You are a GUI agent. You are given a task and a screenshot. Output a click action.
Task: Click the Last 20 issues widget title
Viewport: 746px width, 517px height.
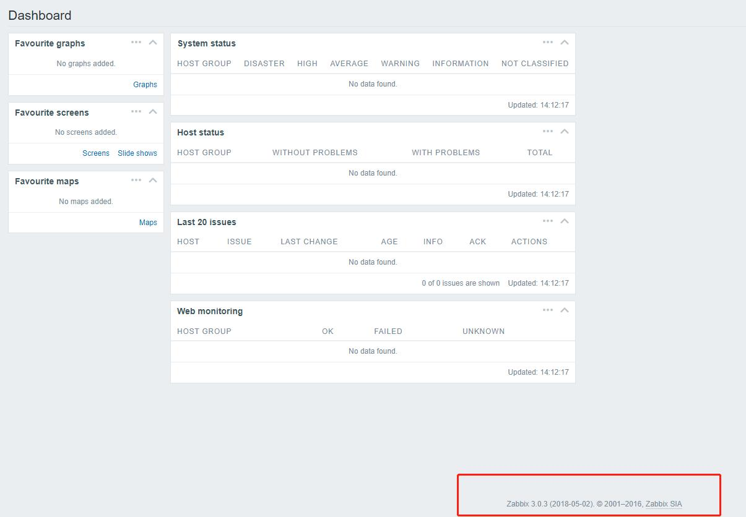(206, 222)
